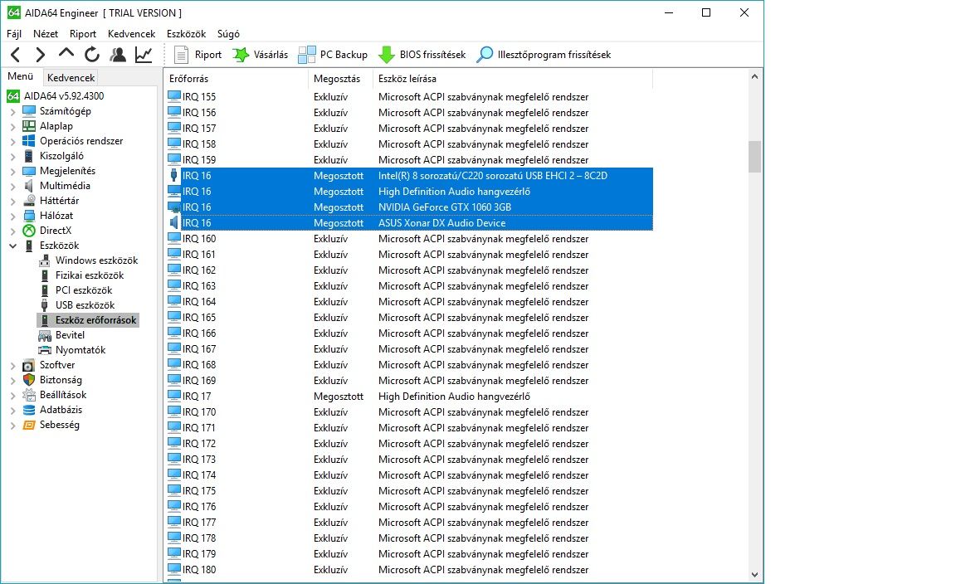Click the Biztonság shield icon

(29, 380)
